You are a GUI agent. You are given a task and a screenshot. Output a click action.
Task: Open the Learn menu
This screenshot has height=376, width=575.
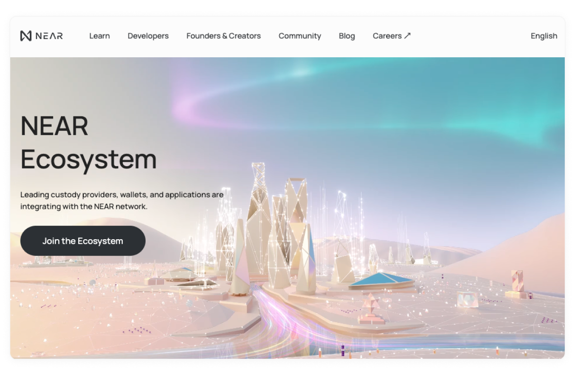100,36
